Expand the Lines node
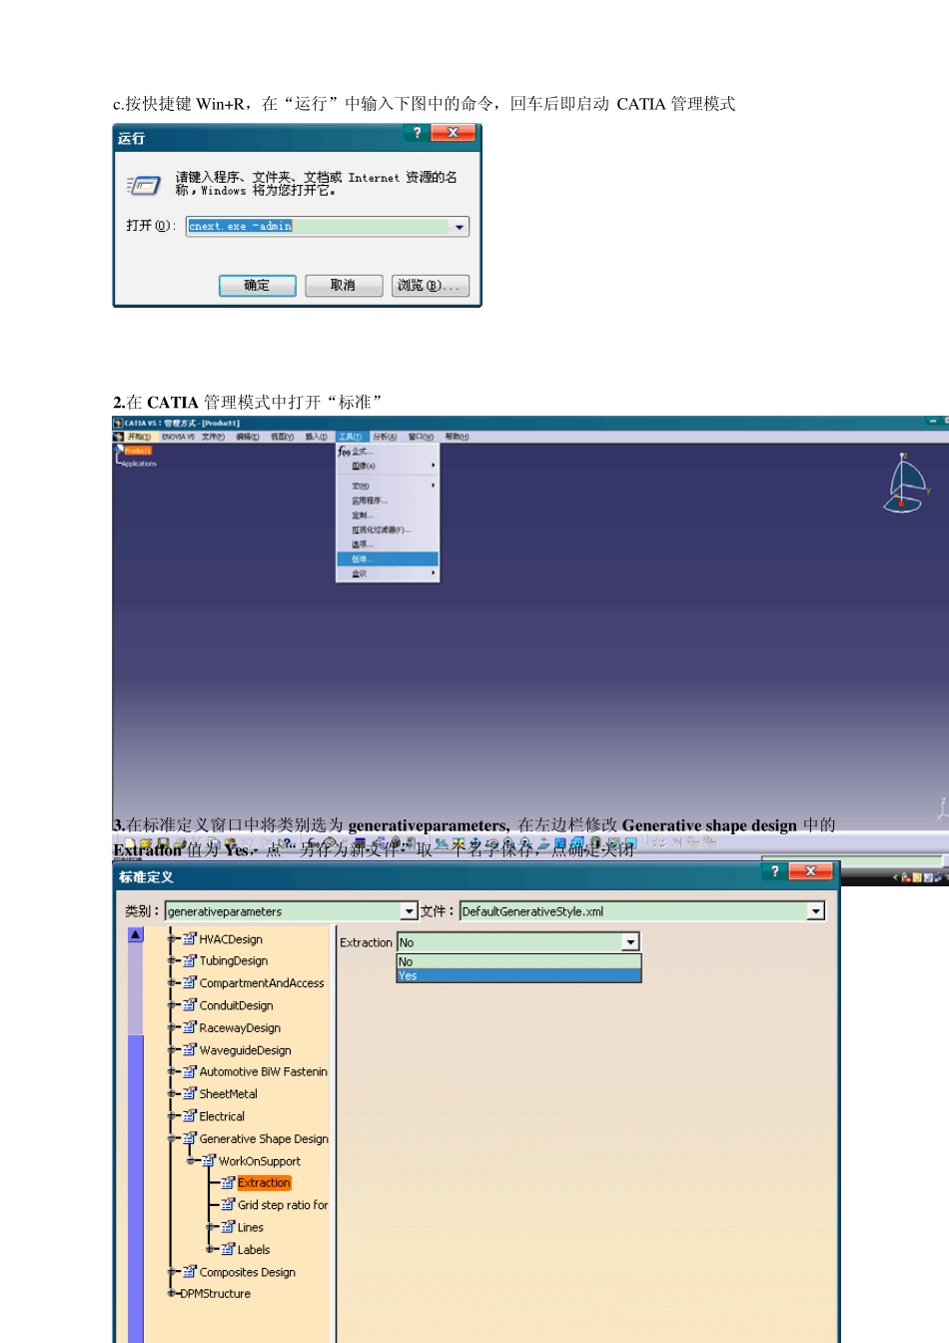The width and height of the screenshot is (949, 1343). click(x=210, y=1227)
